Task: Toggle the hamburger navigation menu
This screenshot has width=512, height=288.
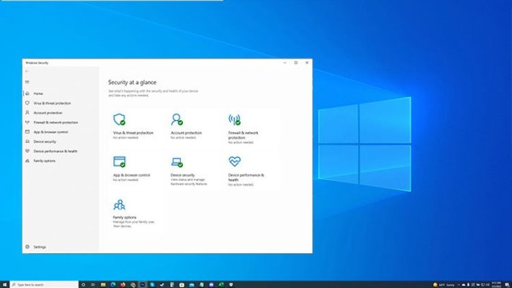Action: (x=27, y=82)
